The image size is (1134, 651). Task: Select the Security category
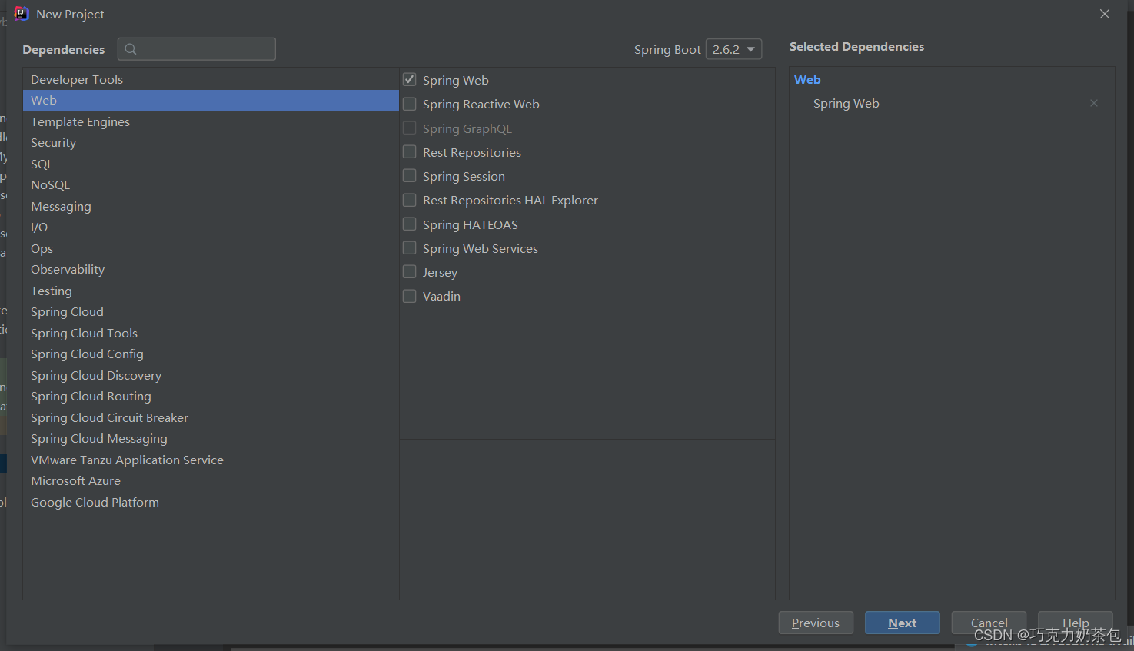[53, 142]
